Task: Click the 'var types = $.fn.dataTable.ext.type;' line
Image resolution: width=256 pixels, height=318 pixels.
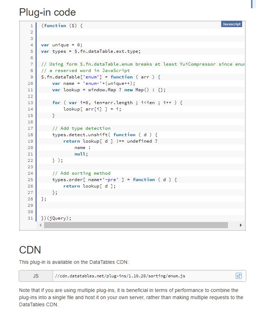Action: 91,51
